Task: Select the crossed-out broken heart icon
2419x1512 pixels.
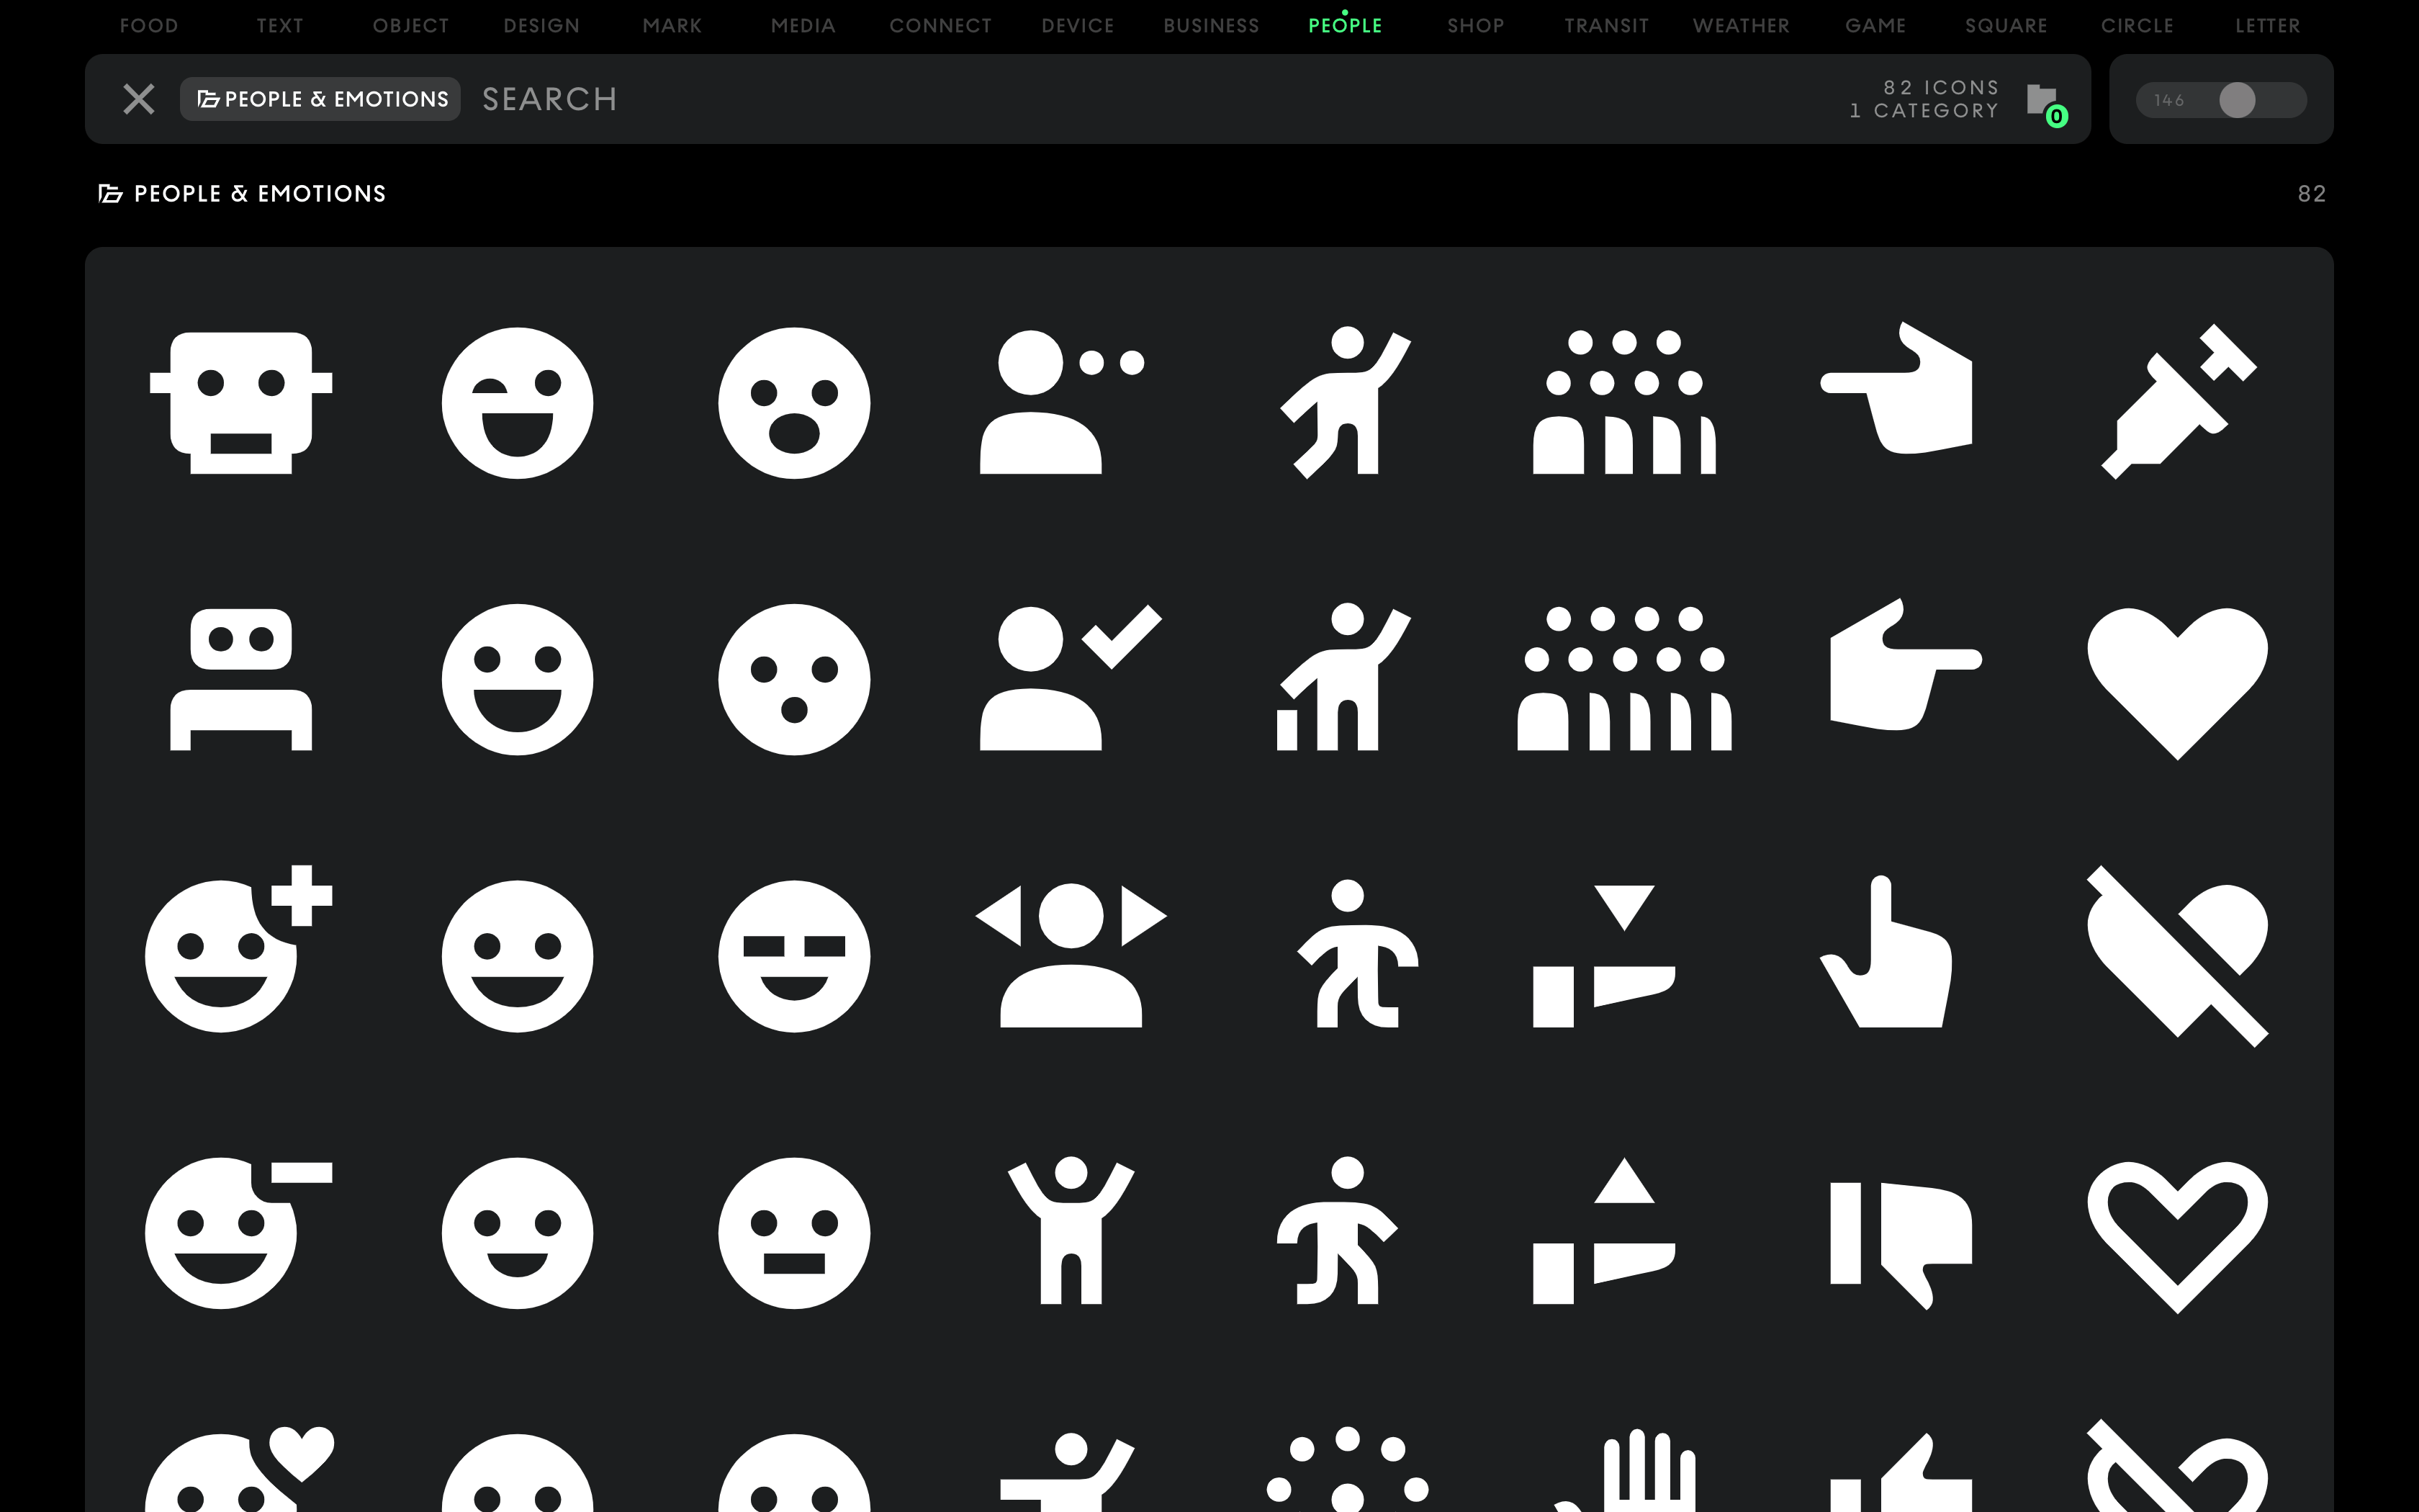Action: coord(2177,956)
